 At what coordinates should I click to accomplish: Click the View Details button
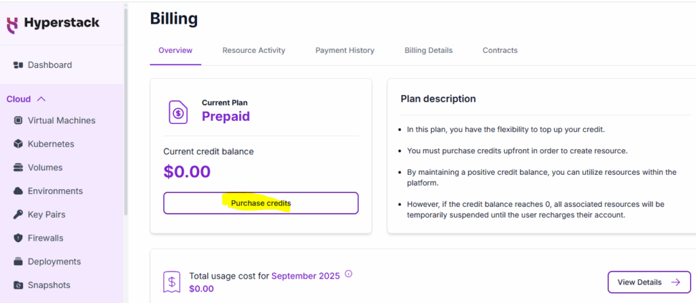(648, 282)
